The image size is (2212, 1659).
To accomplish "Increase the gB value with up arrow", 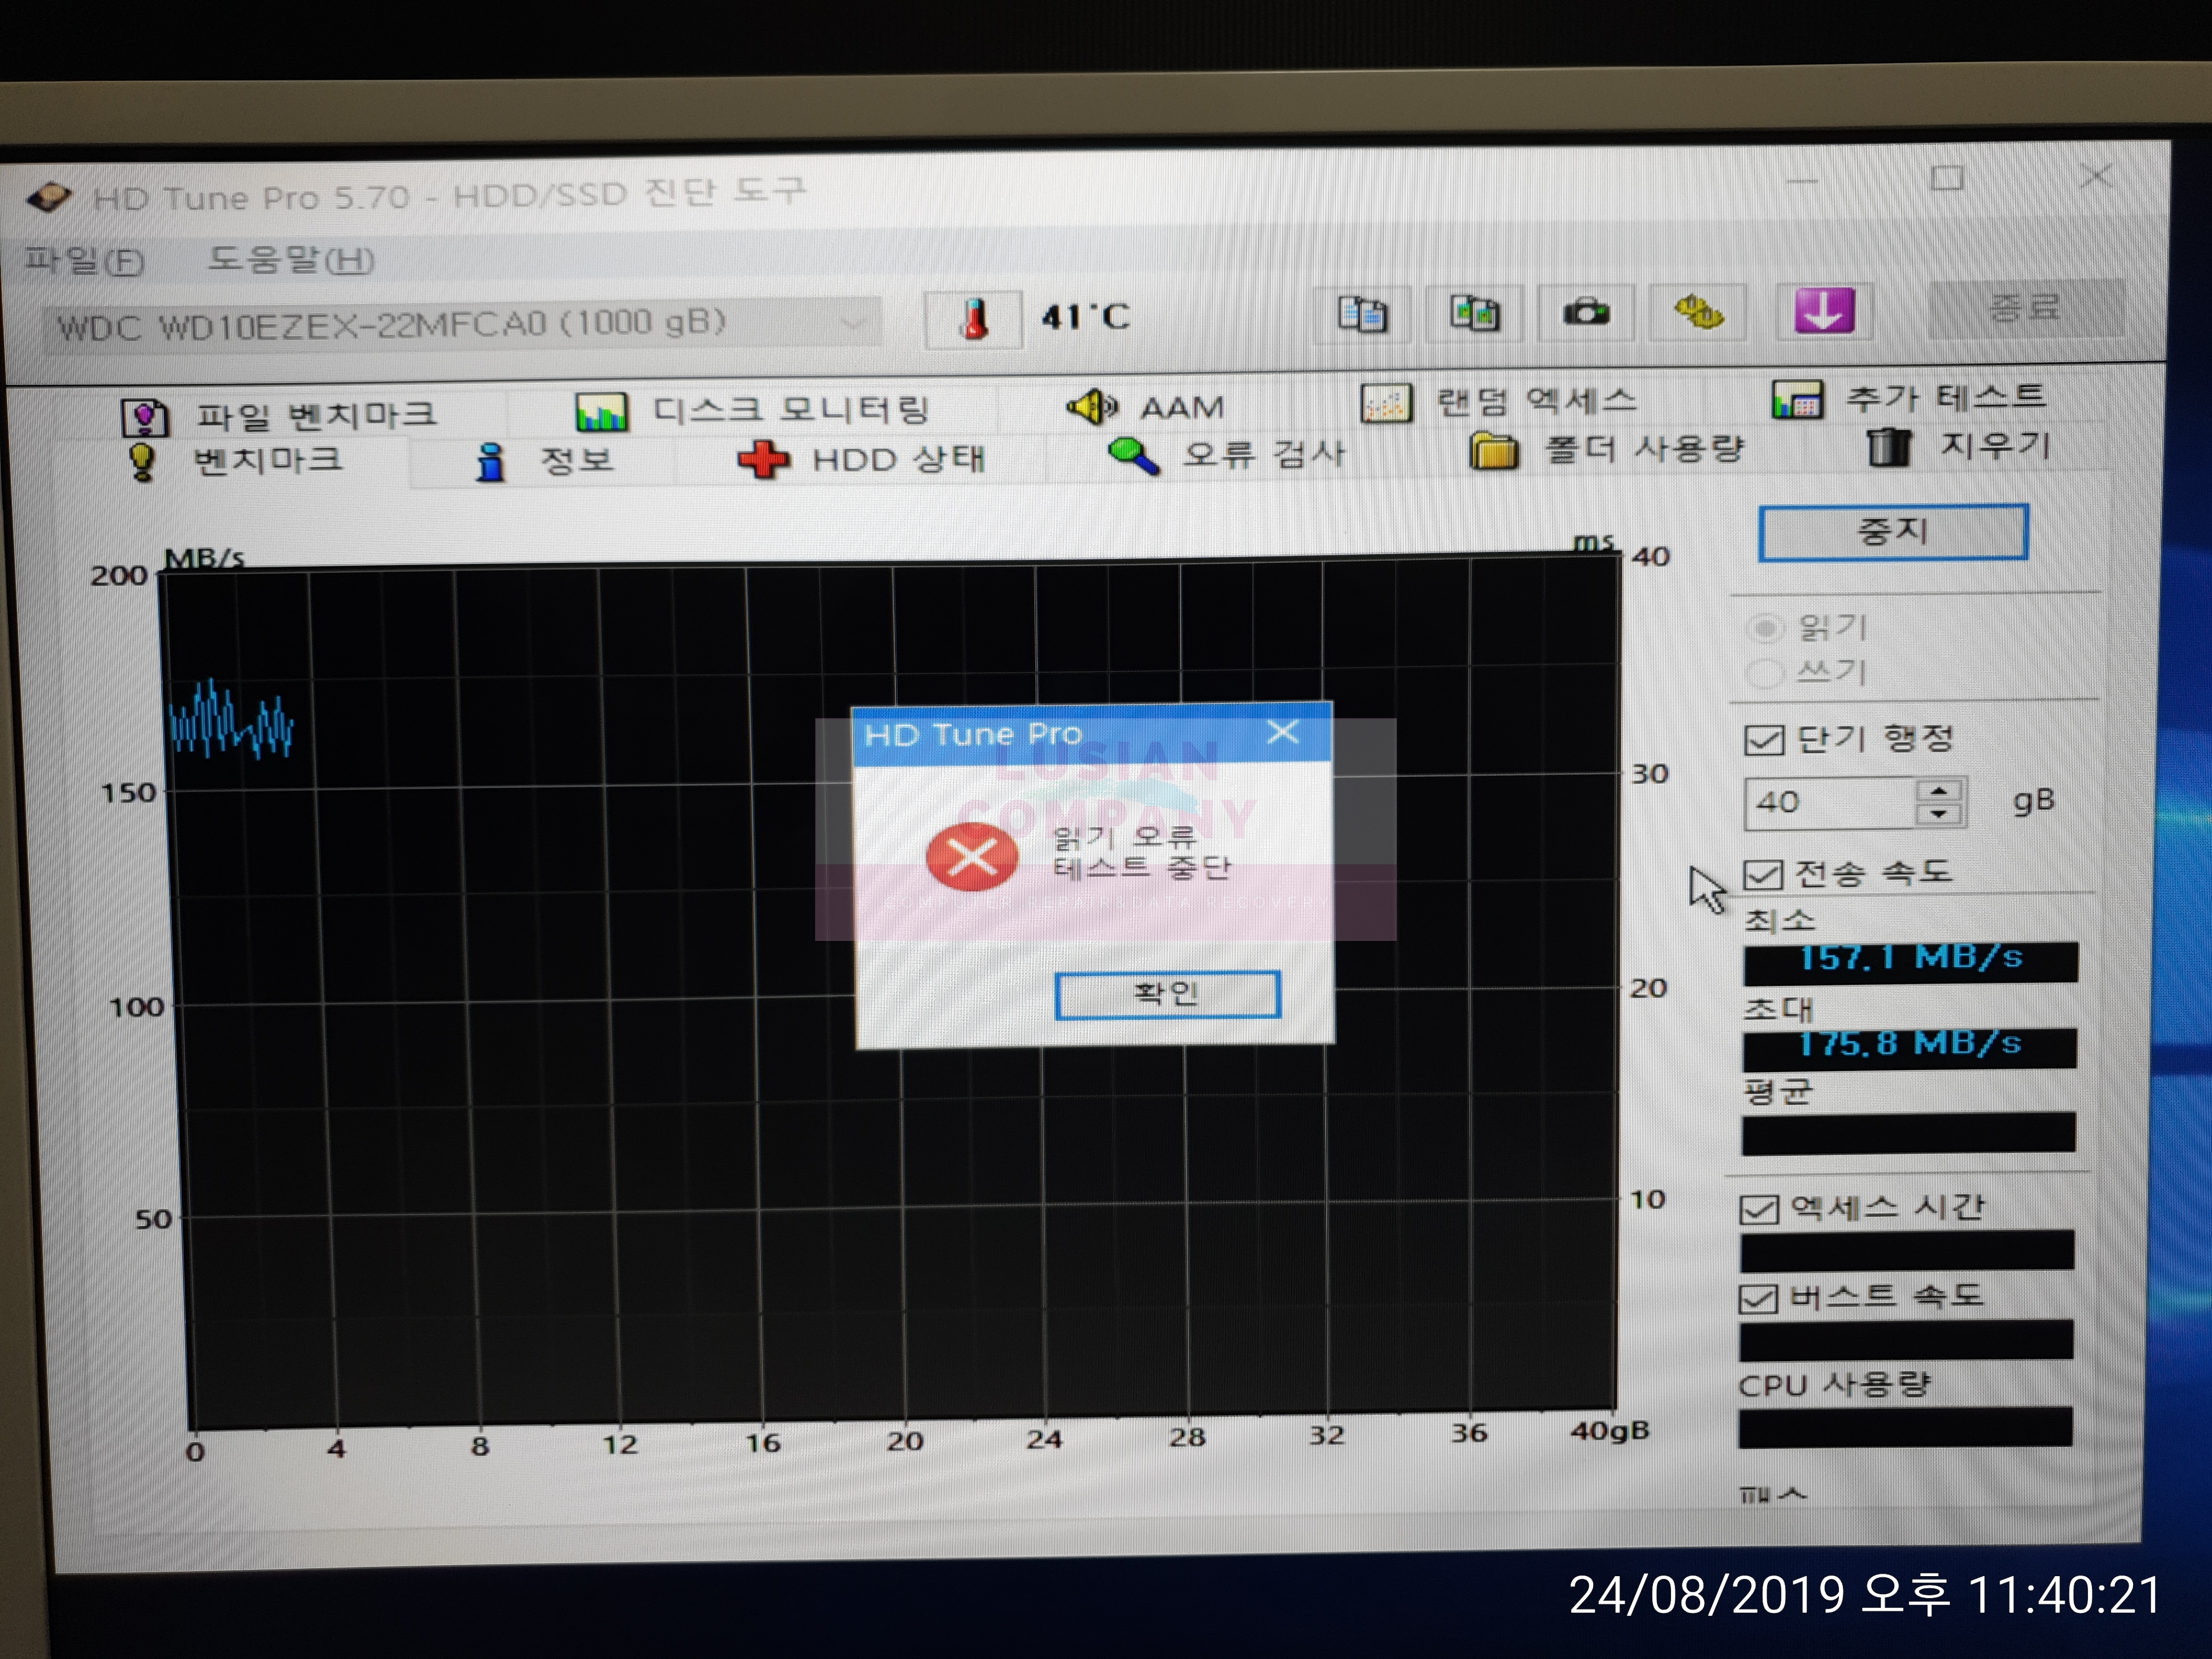I will click(1939, 791).
